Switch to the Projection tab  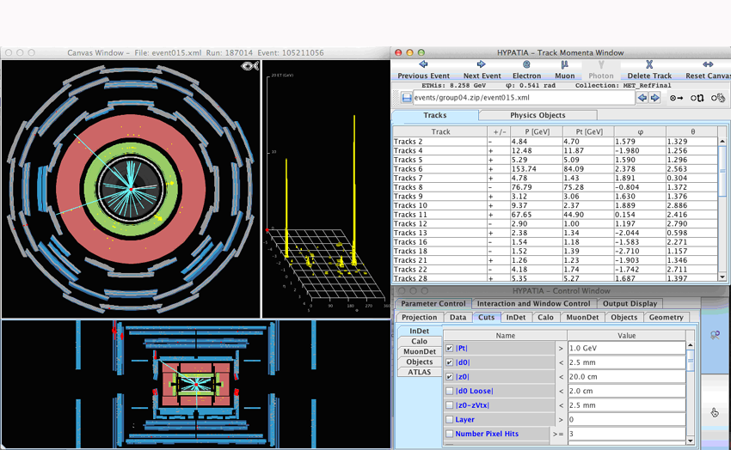(419, 318)
